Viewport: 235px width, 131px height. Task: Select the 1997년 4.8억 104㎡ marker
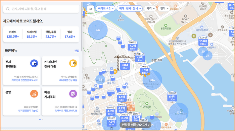(x=110, y=111)
